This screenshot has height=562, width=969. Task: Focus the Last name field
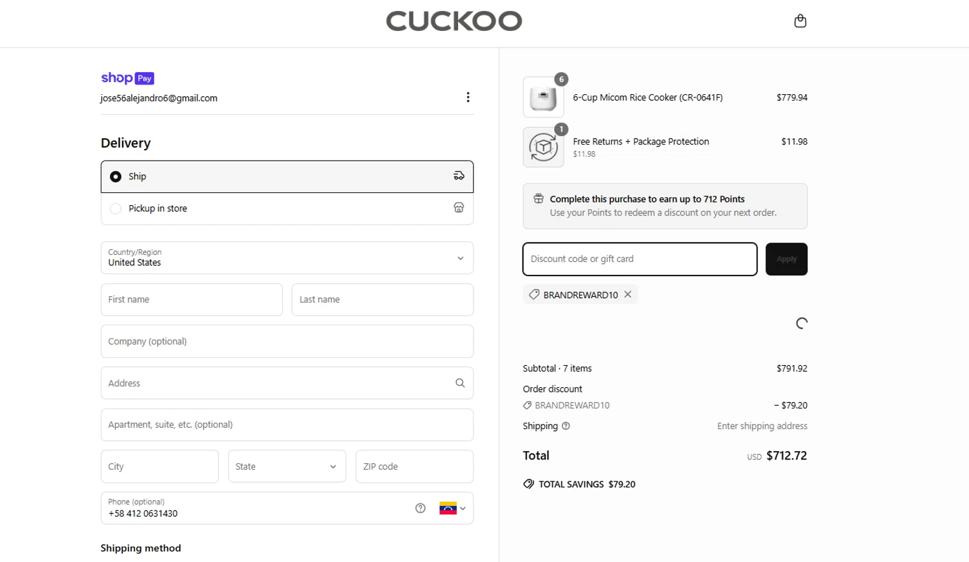tap(382, 299)
